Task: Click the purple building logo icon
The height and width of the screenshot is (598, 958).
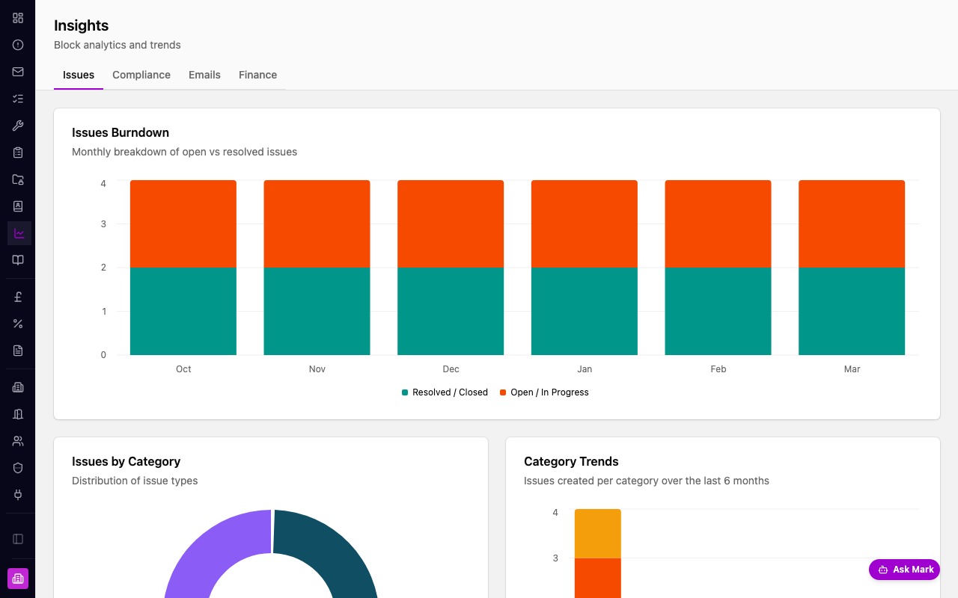Action: [18, 579]
